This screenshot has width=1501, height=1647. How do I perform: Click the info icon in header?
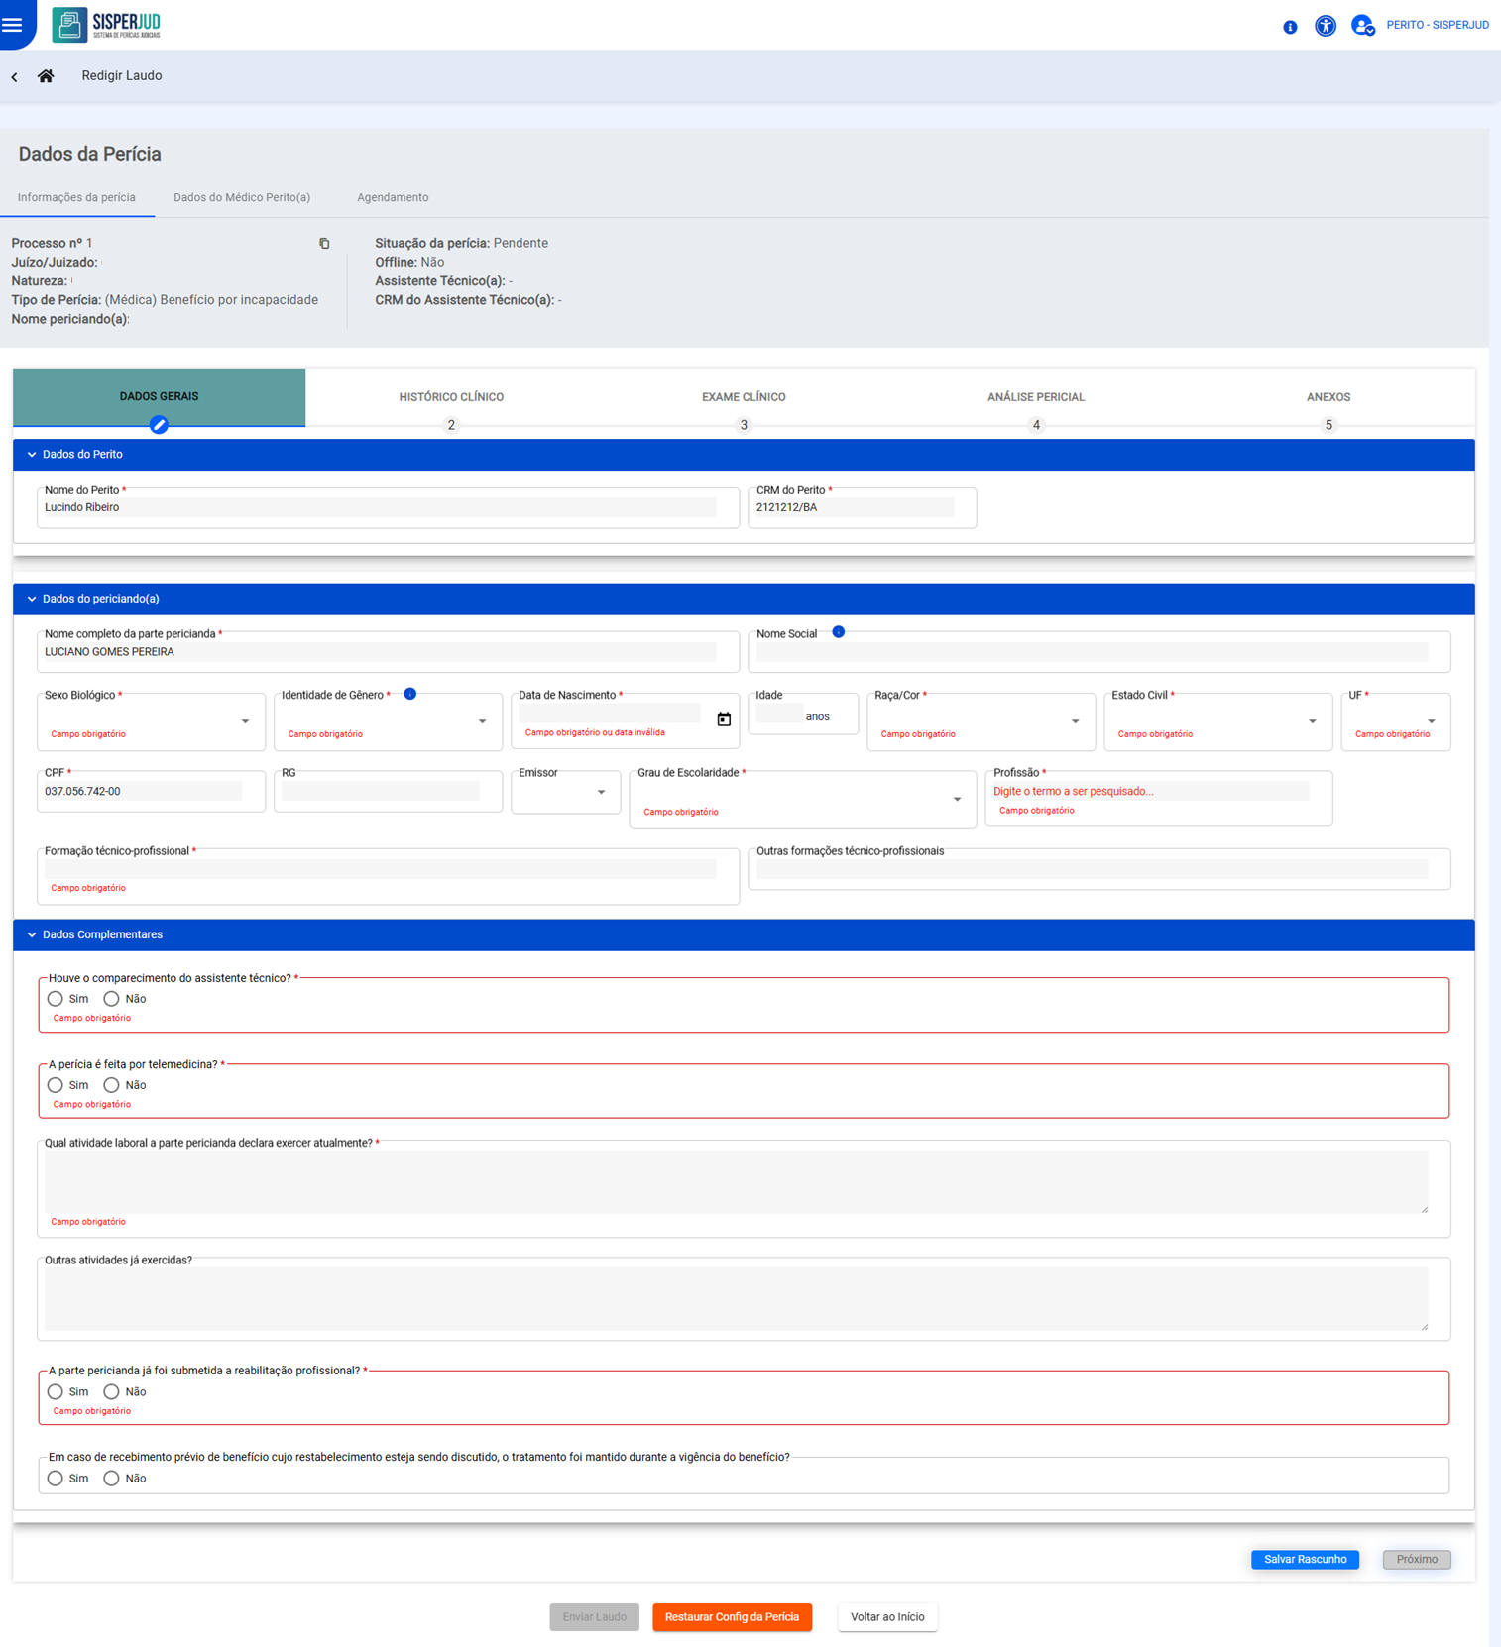tap(1289, 27)
